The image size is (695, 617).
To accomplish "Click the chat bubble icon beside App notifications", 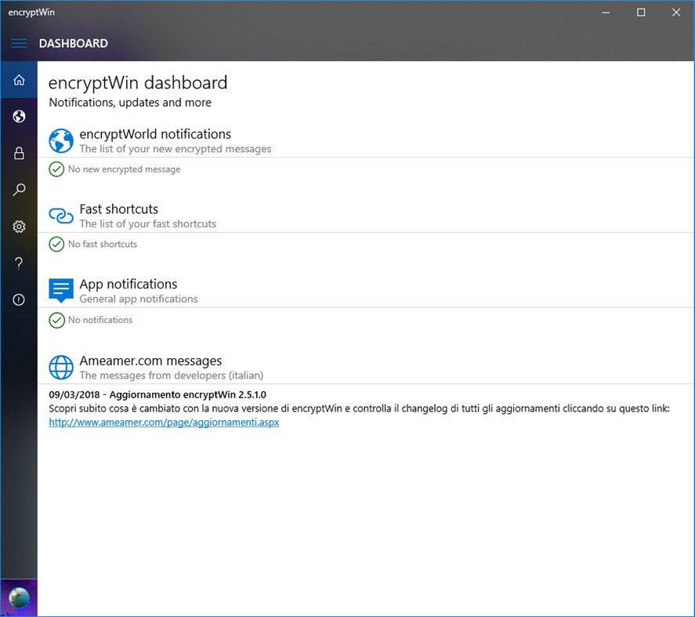I will 60,291.
